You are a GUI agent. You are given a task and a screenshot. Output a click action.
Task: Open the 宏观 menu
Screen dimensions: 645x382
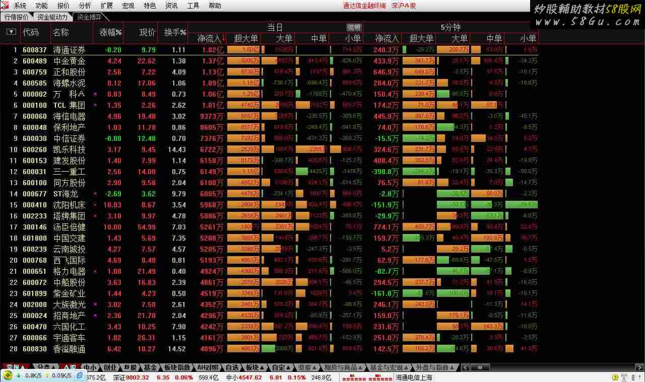[x=128, y=6]
